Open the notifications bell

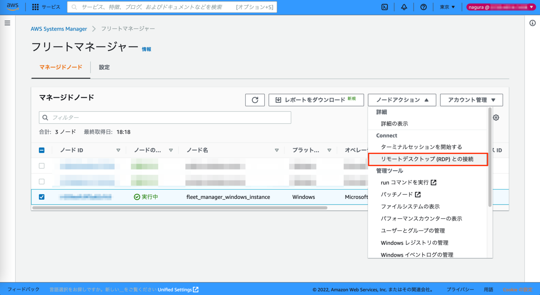404,7
